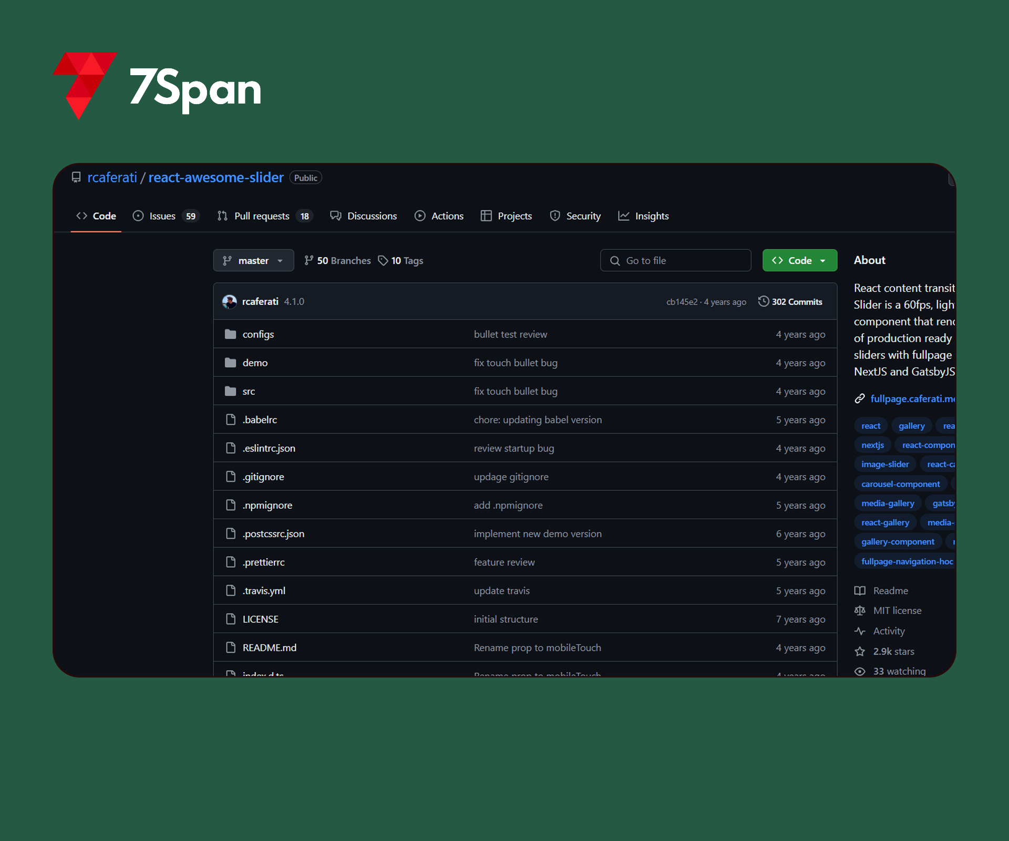Select the nextjs topic tag

coord(872,445)
